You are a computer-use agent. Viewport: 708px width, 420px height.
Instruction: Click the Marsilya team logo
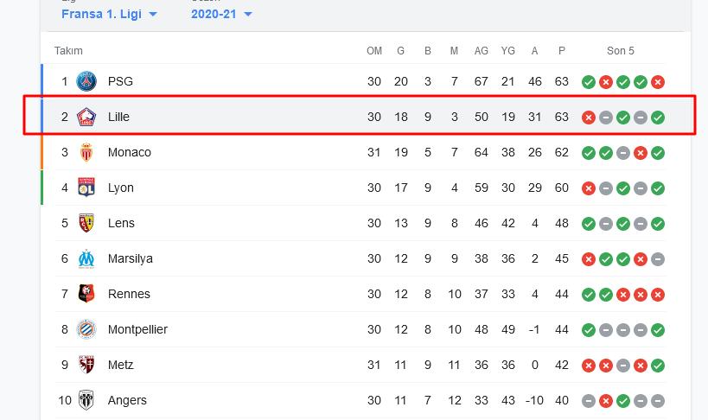86,258
